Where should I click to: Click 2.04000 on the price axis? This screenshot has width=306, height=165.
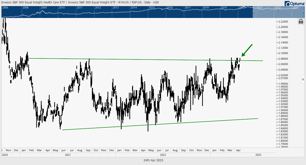click(283, 70)
